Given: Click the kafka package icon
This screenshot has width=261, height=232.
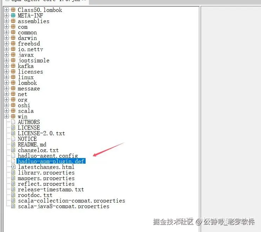Looking at the screenshot, I should (x=13, y=66).
